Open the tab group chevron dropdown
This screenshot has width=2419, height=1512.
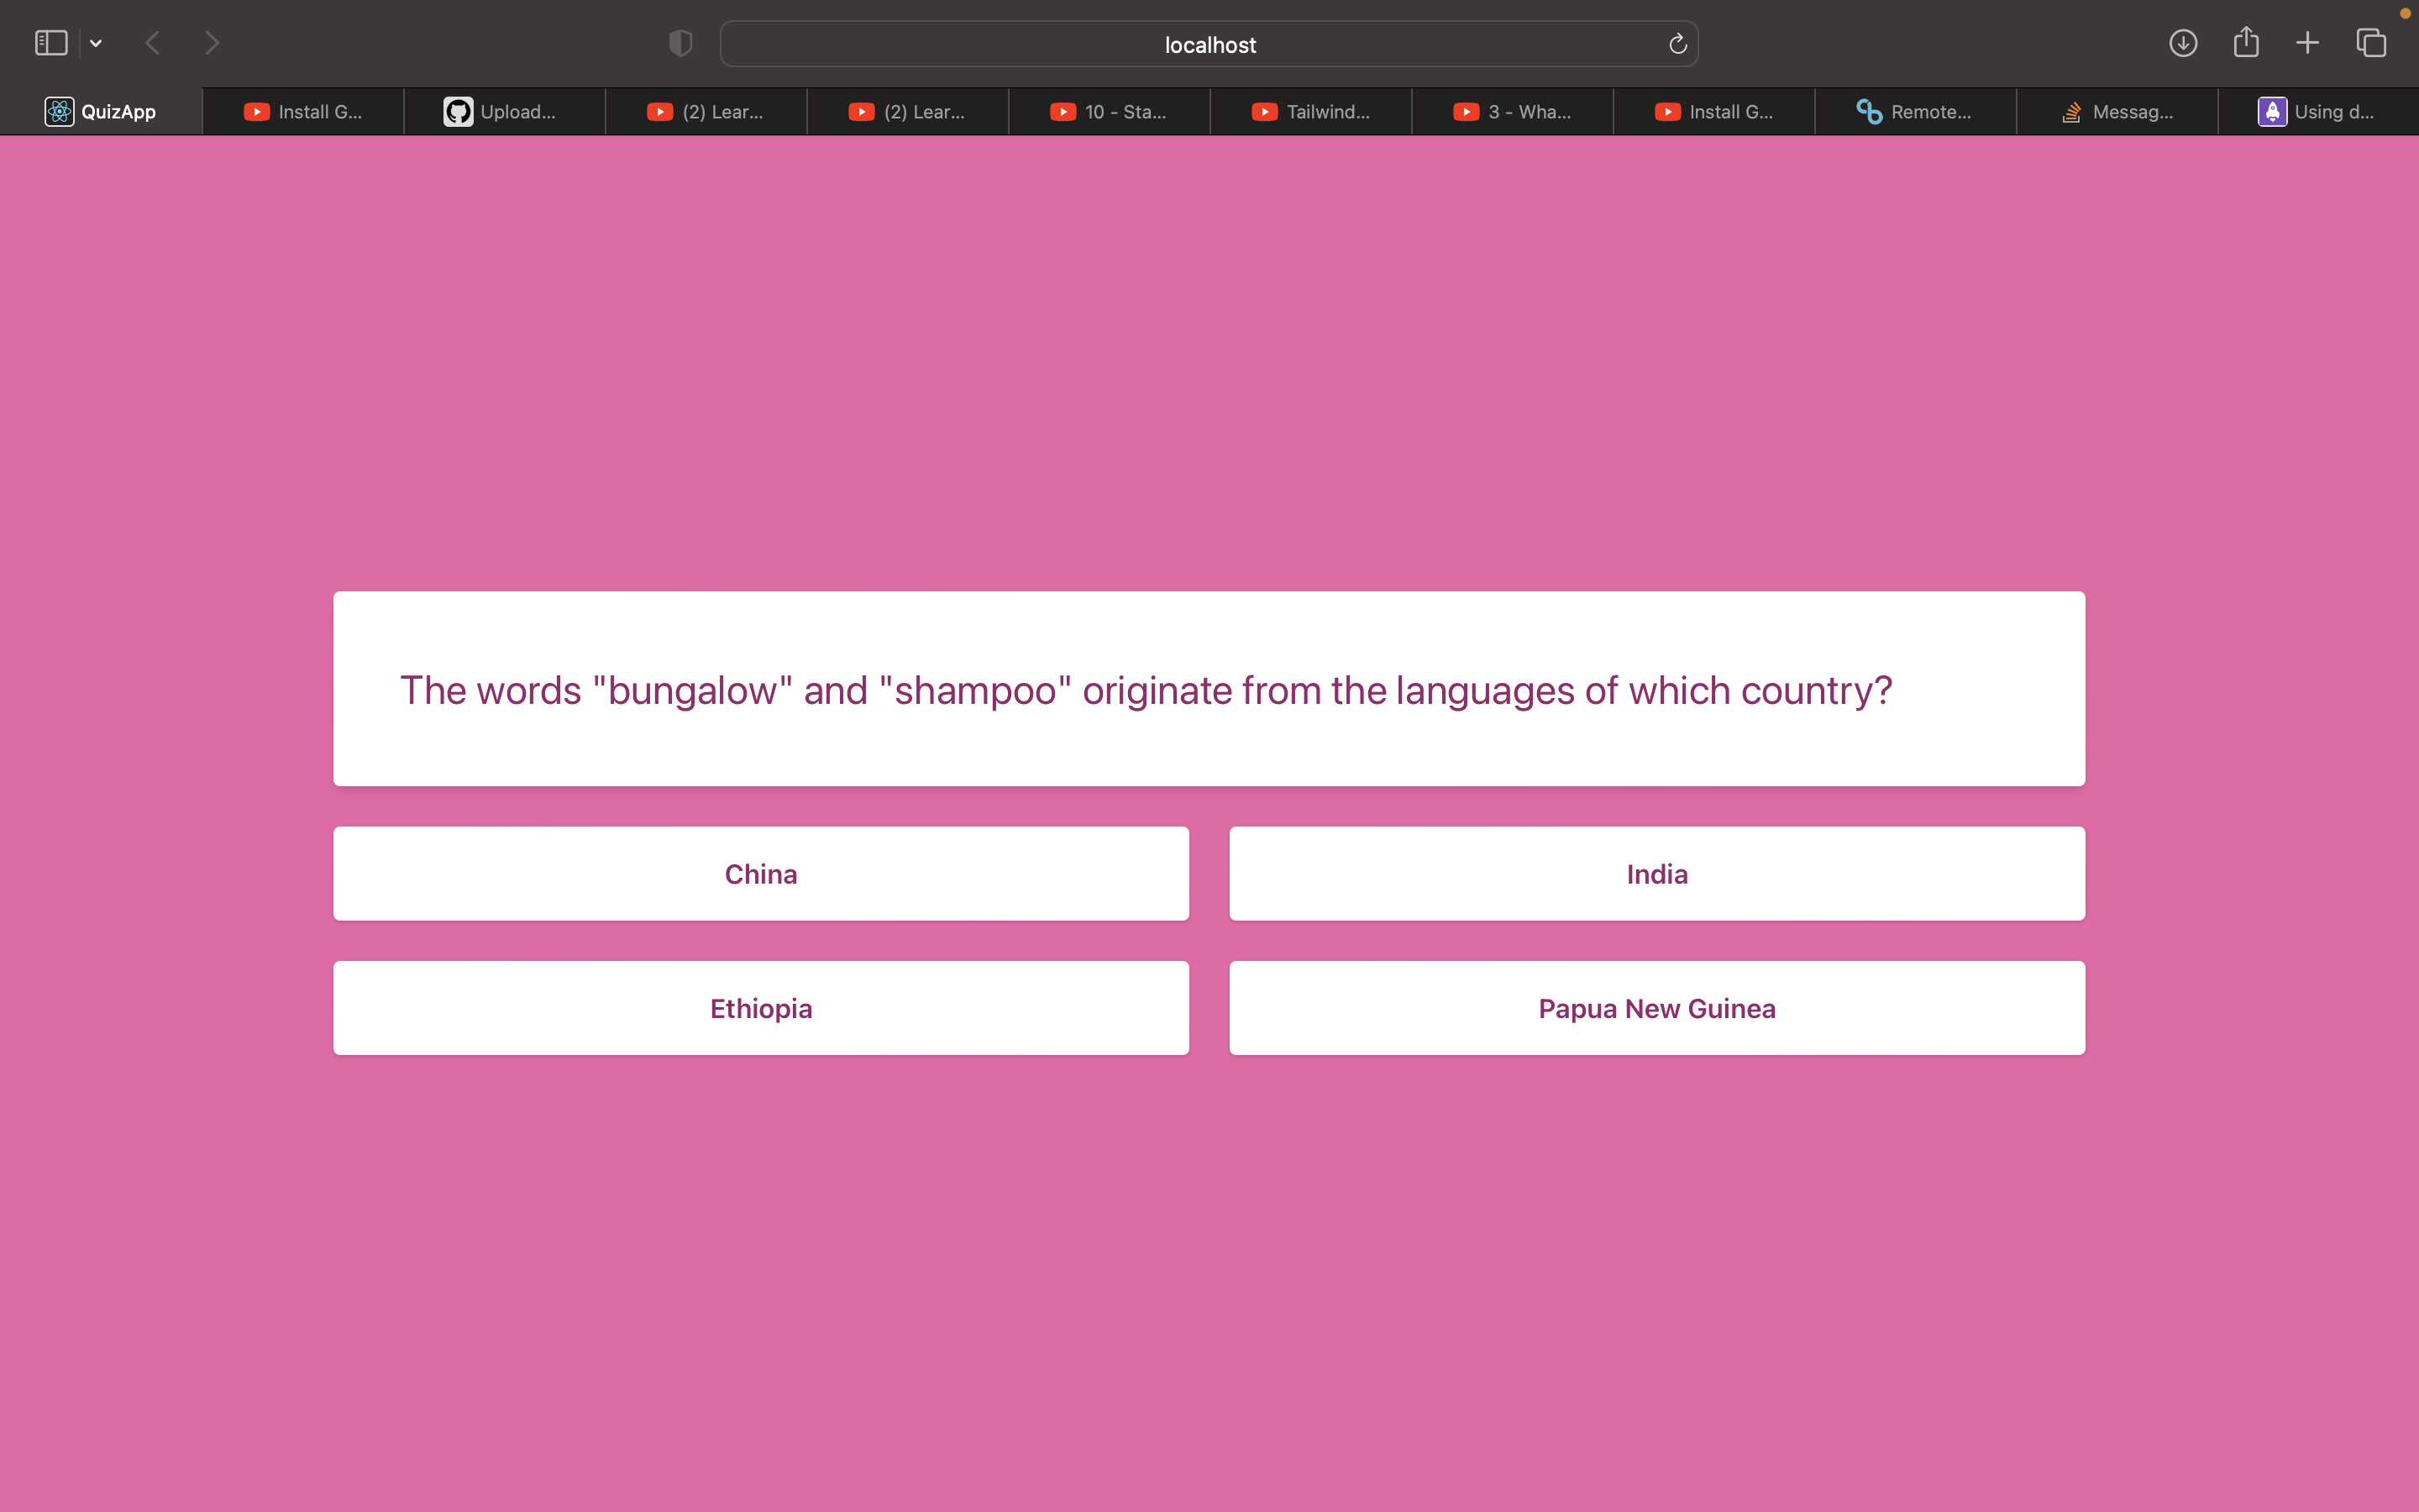pos(96,43)
